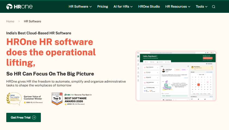Go to HROne Studio

point(149,7)
